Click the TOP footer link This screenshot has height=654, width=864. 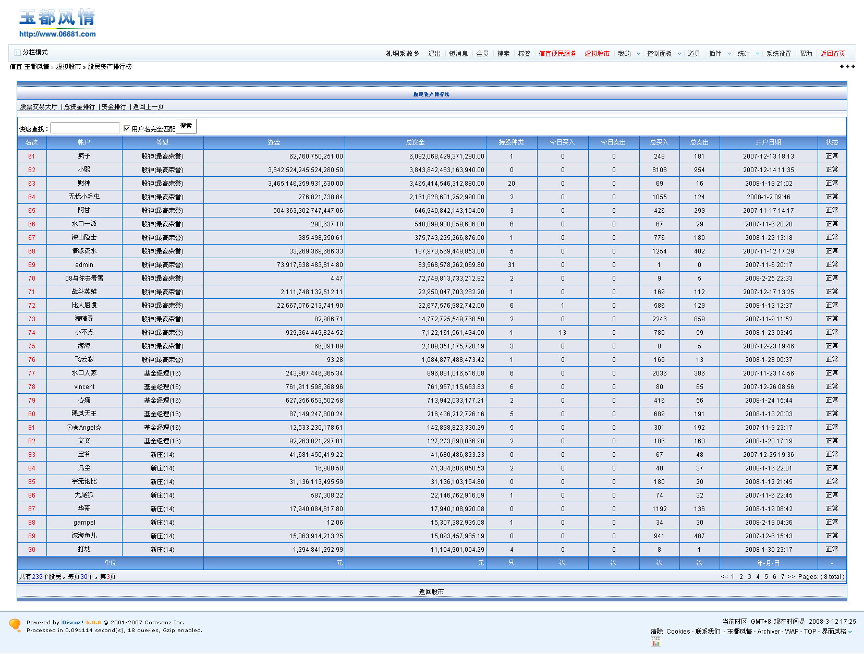coord(810,632)
